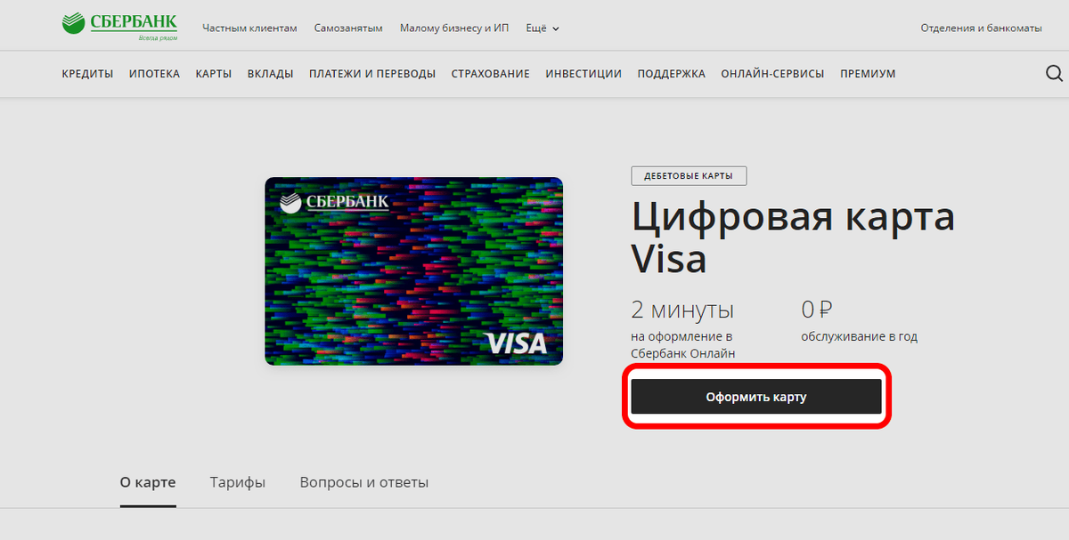Viewport: 1069px width, 540px height.
Task: Select "Страхование" menu item
Action: coord(490,74)
